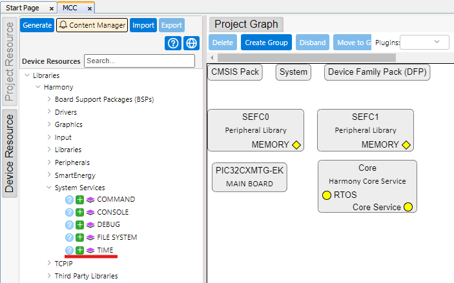Click the RTOS yellow circle connector
The image size is (454, 283).
(326, 195)
